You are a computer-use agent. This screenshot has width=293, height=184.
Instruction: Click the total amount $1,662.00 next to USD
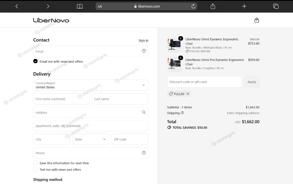[x=251, y=122]
